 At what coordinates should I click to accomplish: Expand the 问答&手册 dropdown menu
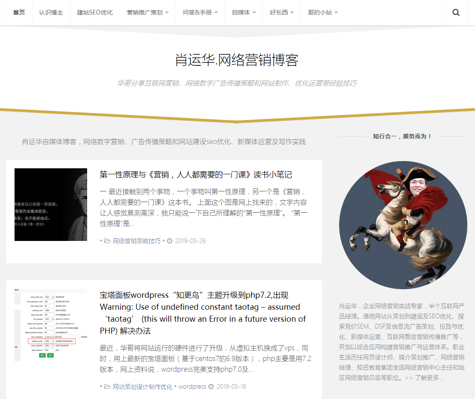coord(200,12)
